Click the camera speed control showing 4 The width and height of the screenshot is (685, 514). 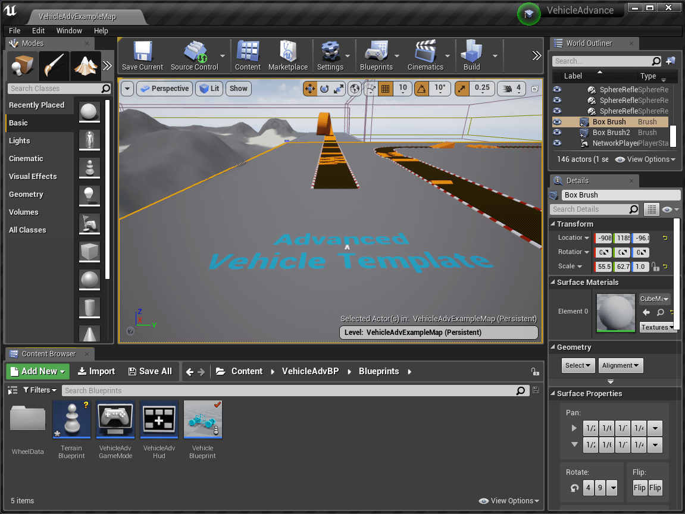tap(511, 88)
